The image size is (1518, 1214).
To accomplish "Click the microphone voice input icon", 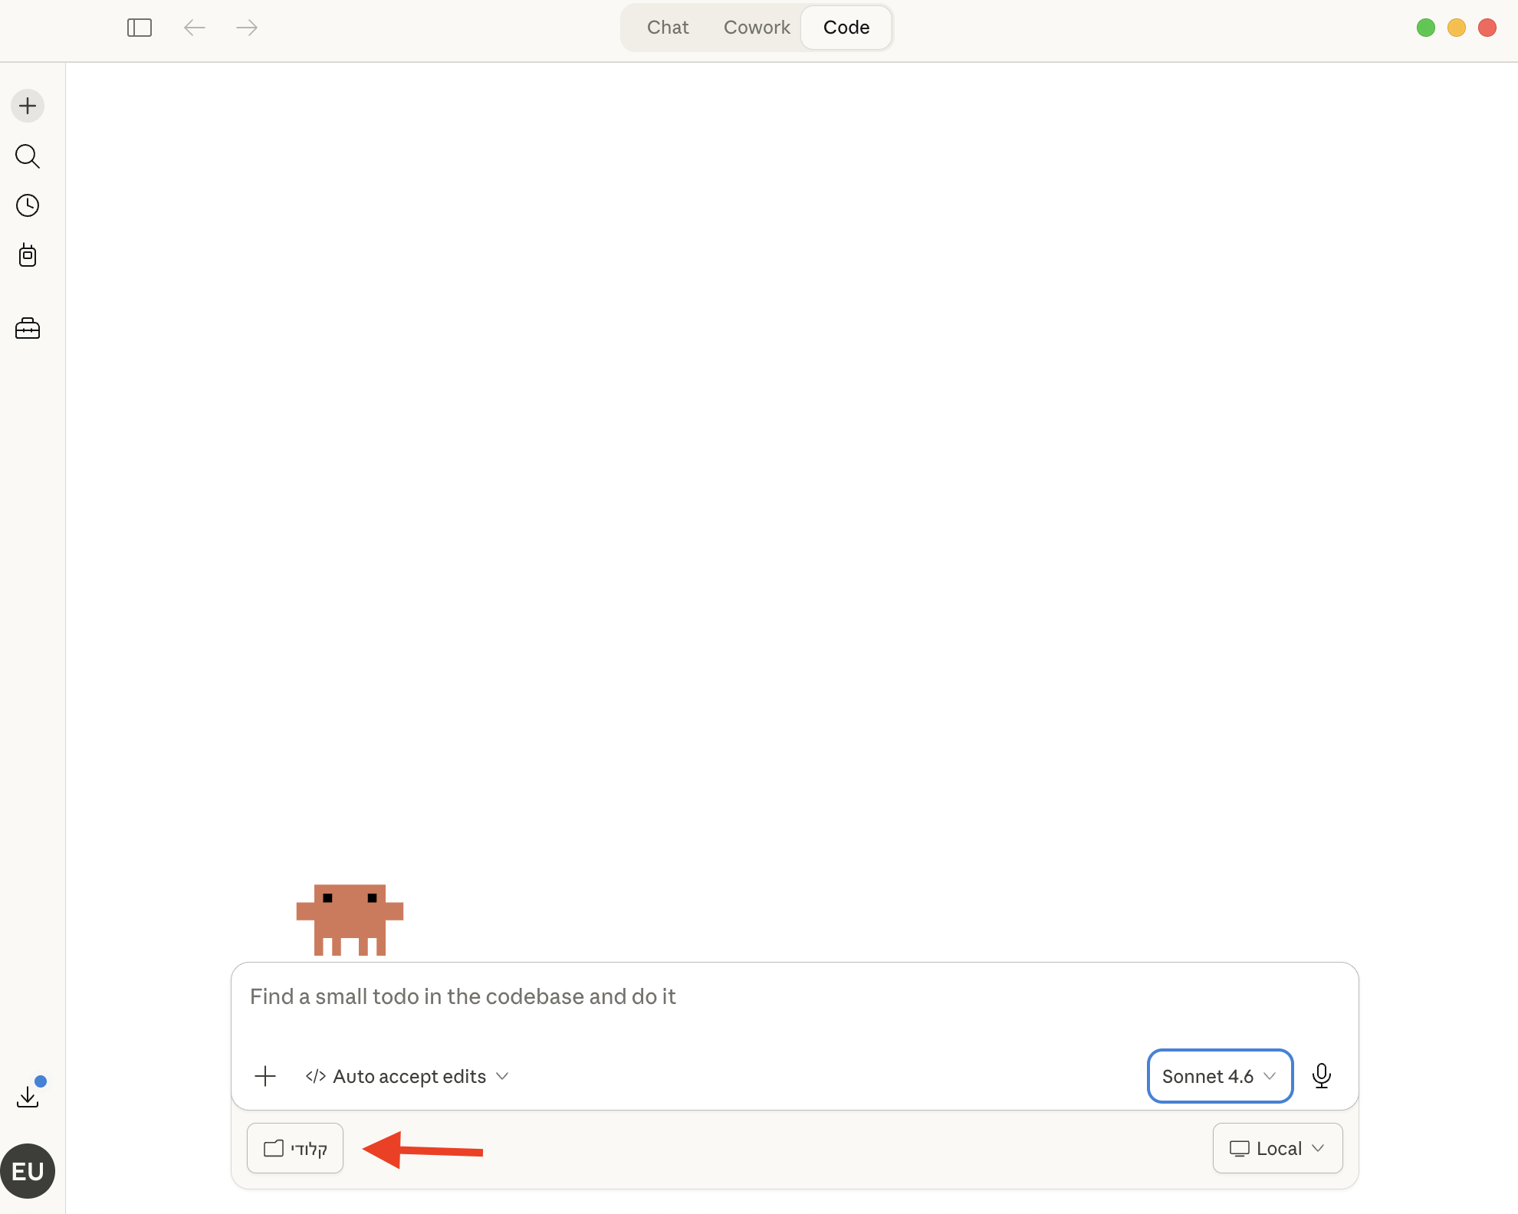I will pyautogui.click(x=1322, y=1076).
